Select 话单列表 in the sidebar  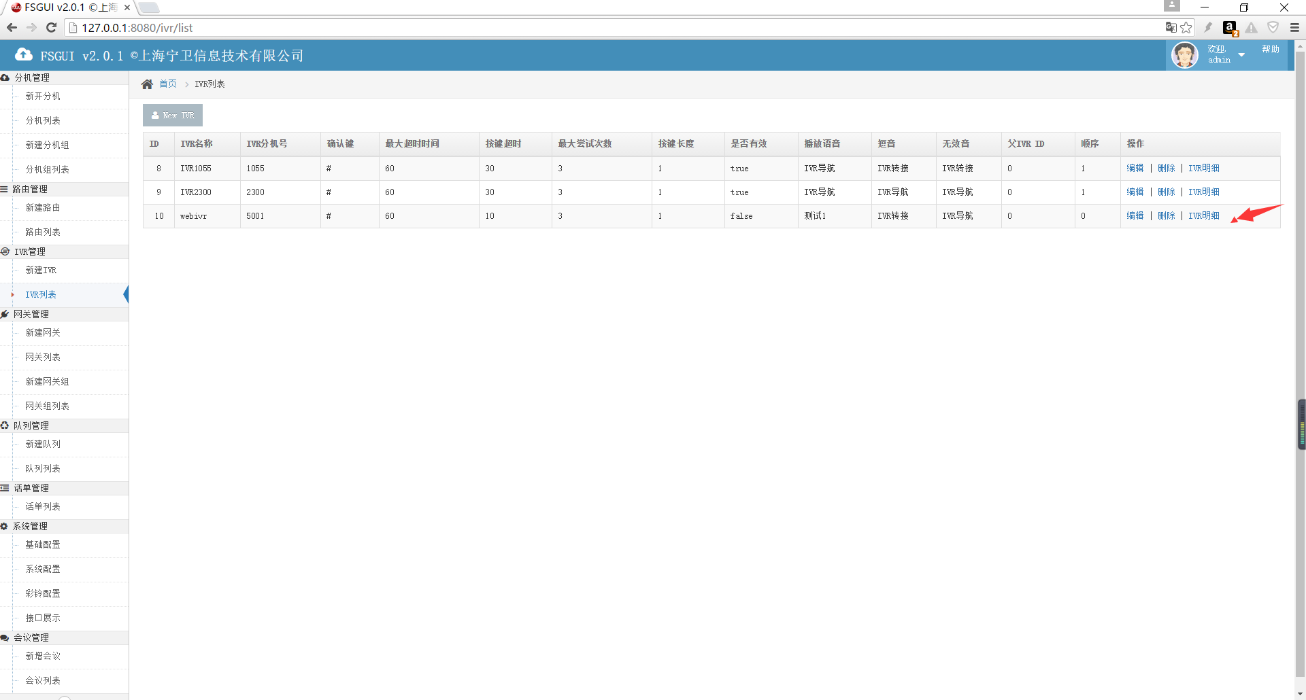[43, 507]
